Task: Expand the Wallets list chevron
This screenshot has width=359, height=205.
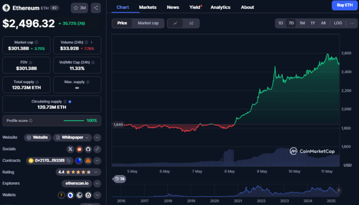Action: pyautogui.click(x=97, y=195)
